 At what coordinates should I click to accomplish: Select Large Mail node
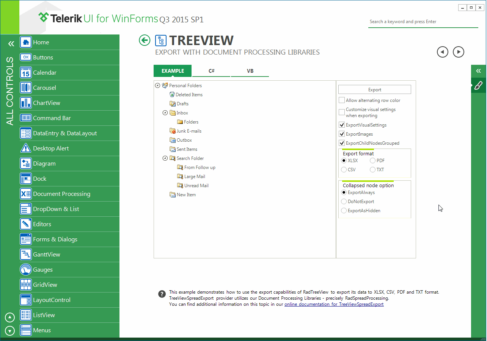click(x=195, y=177)
